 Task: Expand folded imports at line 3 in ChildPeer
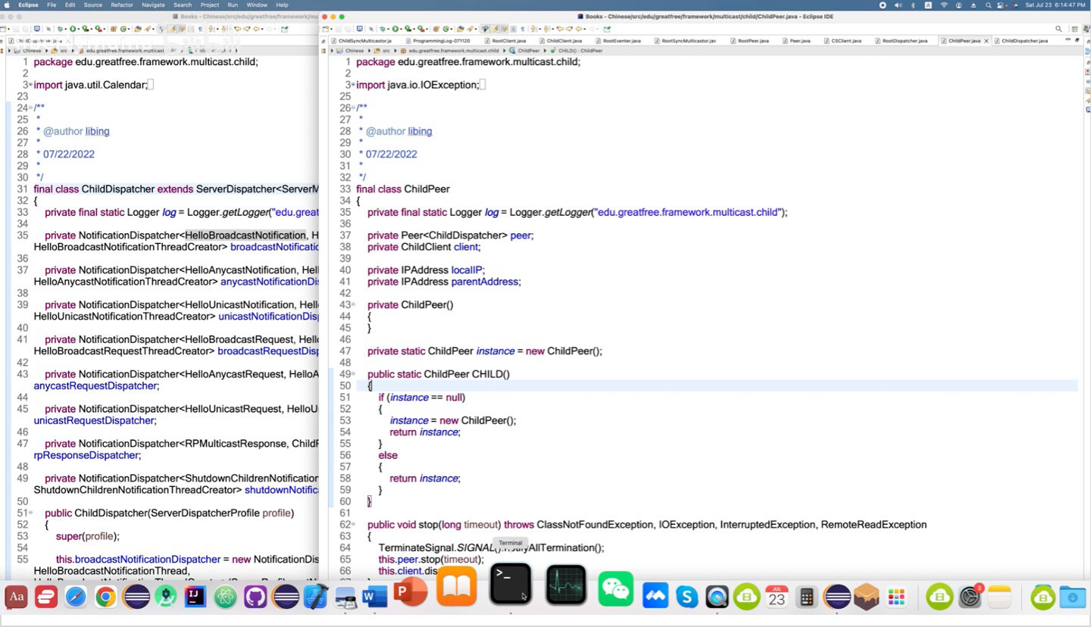click(353, 85)
